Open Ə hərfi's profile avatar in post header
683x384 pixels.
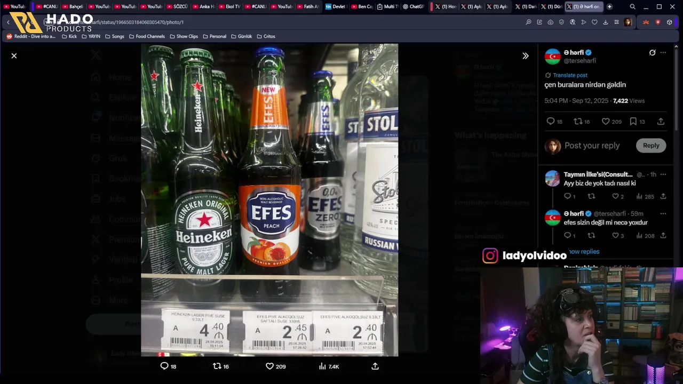[553, 57]
